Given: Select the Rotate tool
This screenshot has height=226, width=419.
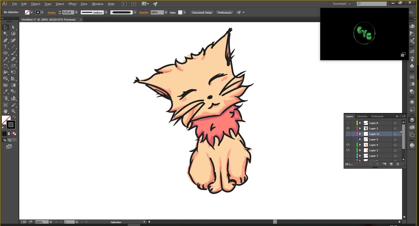Looking at the screenshot, I should [5, 66].
